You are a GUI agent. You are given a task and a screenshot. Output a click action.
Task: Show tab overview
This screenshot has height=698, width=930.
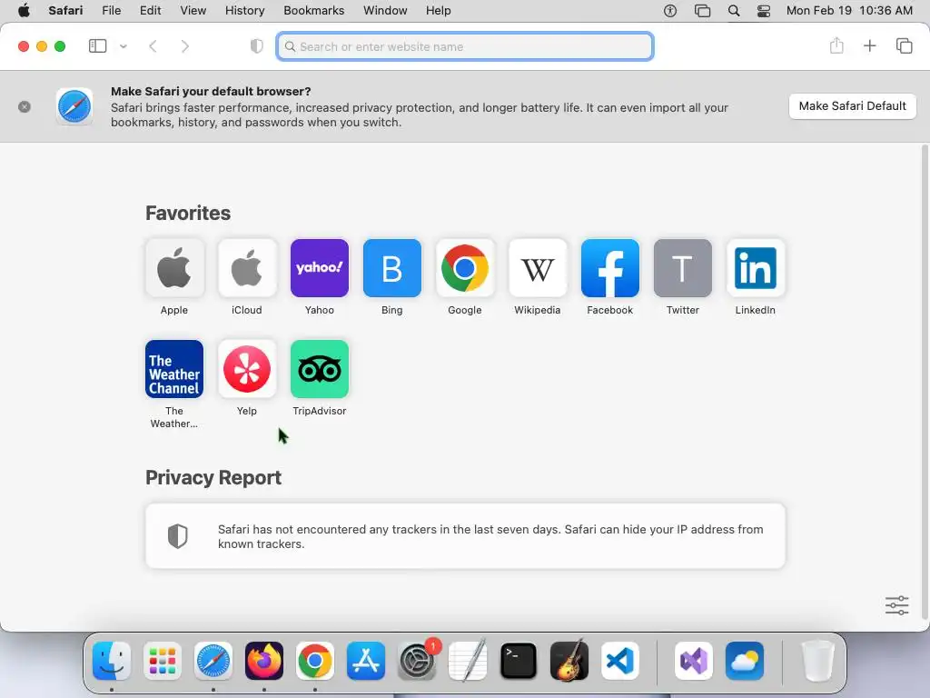point(904,45)
